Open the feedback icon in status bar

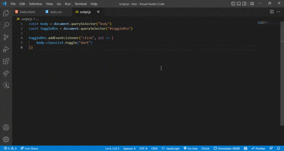coord(271,149)
